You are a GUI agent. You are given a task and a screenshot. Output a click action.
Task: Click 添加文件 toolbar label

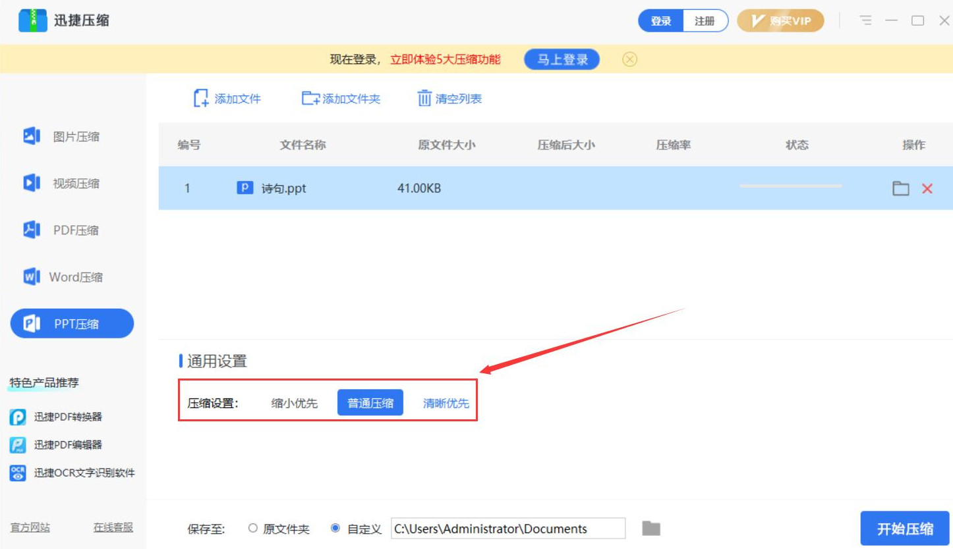coord(238,99)
